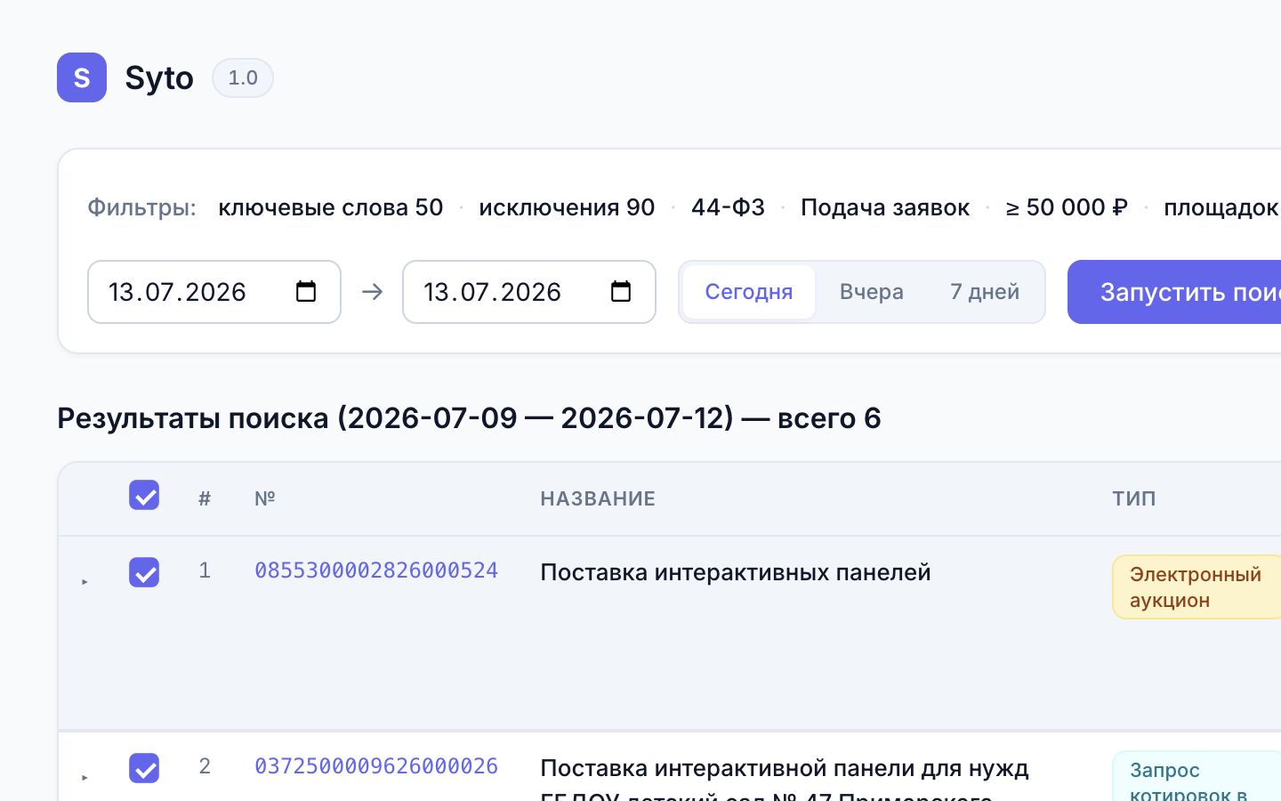Click the № column header
The width and height of the screenshot is (1281, 801).
265,498
